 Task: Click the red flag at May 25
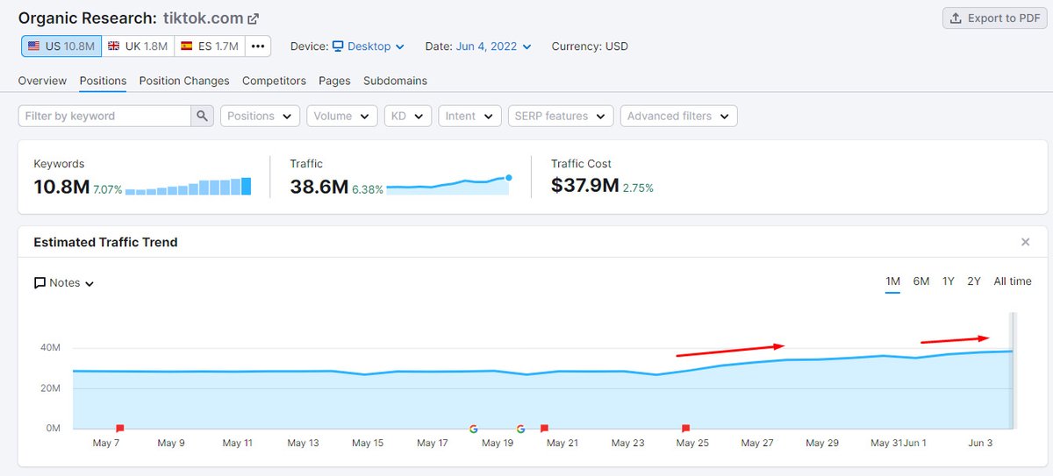tap(686, 429)
